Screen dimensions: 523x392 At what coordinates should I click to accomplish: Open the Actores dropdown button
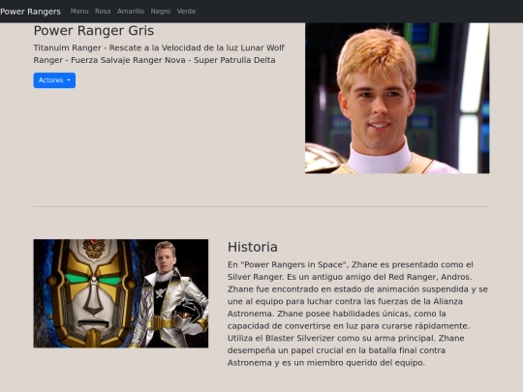(x=54, y=80)
